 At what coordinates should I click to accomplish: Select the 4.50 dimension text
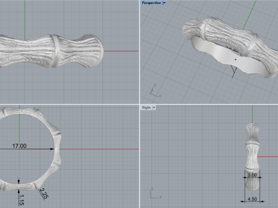coord(252,199)
